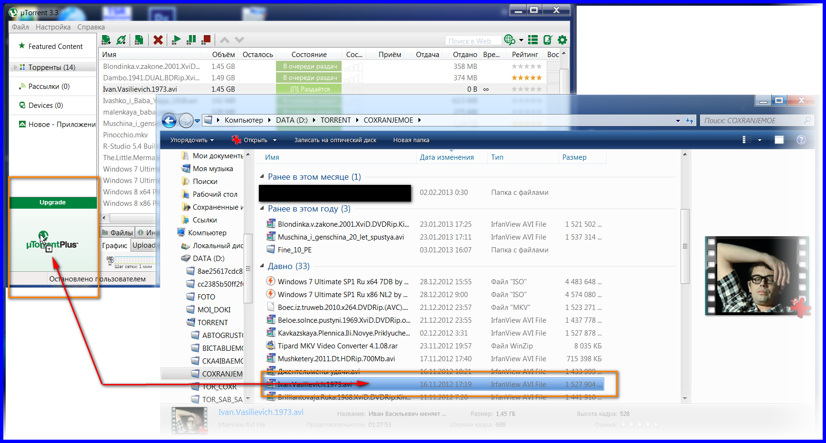
Task: Click the Add Torrent from URL icon
Action: click(x=122, y=40)
